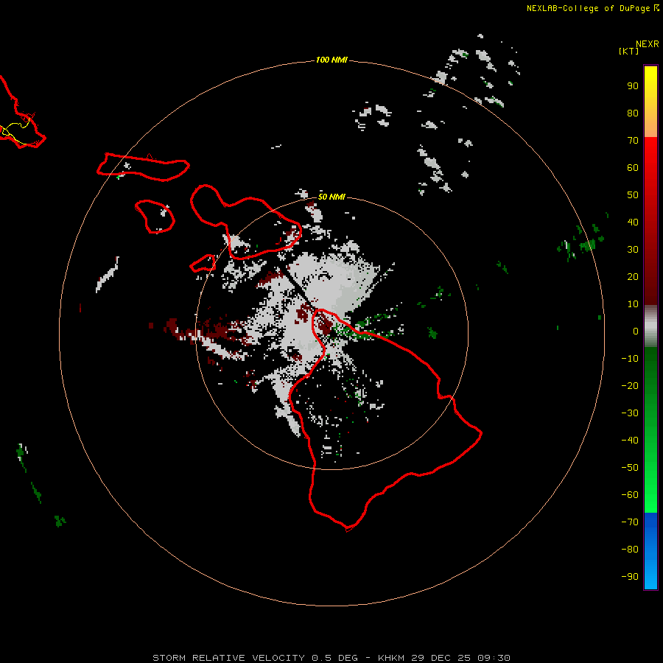The width and height of the screenshot is (663, 663).
Task: Click the -80 value on the velocity scale
Action: click(630, 550)
